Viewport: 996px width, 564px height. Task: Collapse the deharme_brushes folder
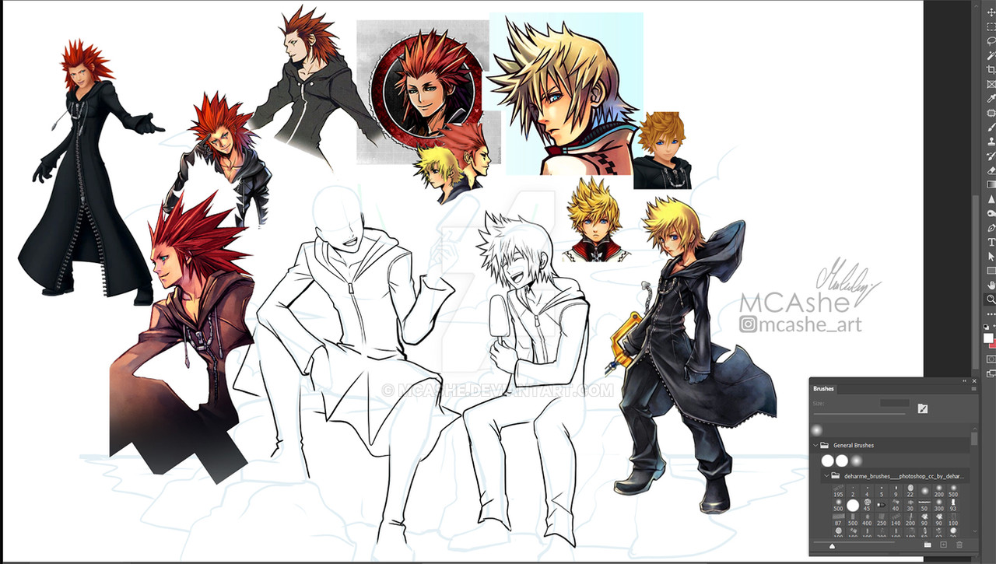(826, 476)
